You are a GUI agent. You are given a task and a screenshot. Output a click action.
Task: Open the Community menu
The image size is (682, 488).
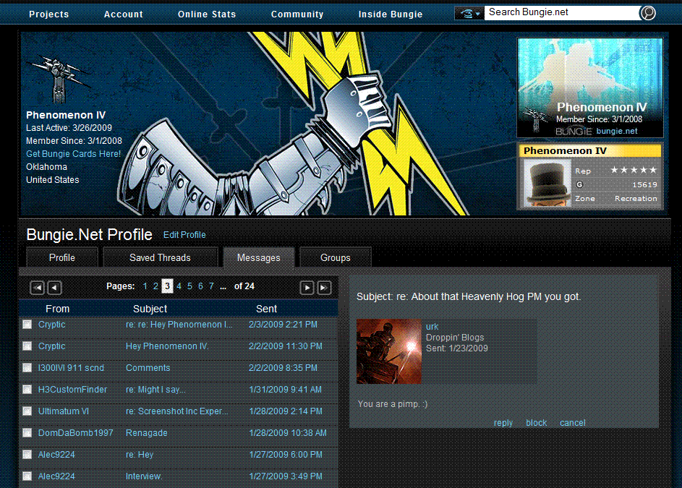(x=297, y=14)
